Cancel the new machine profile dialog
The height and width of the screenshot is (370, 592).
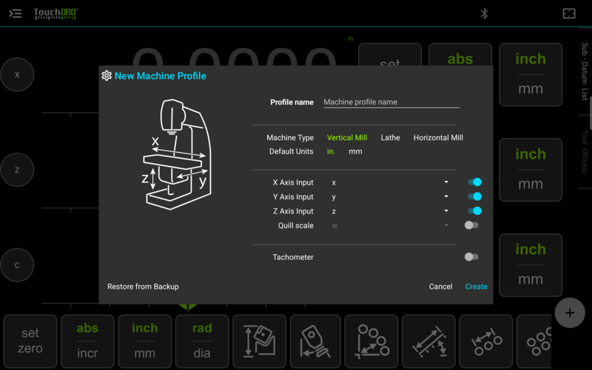440,287
